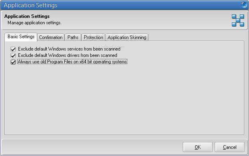Click the bold Application Settings heading

click(27, 16)
